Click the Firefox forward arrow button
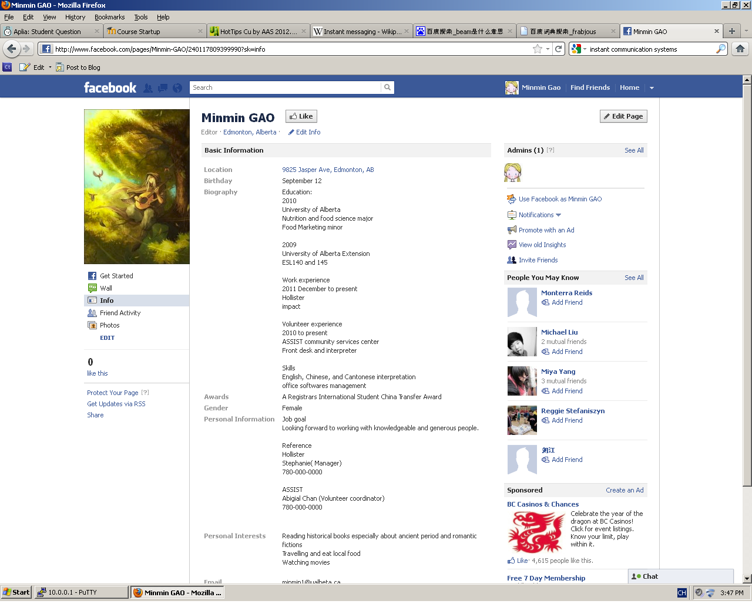Screen dimensions: 752x604 pos(26,49)
